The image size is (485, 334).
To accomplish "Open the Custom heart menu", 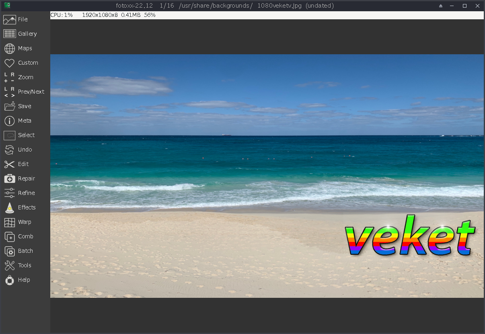I will pos(21,63).
